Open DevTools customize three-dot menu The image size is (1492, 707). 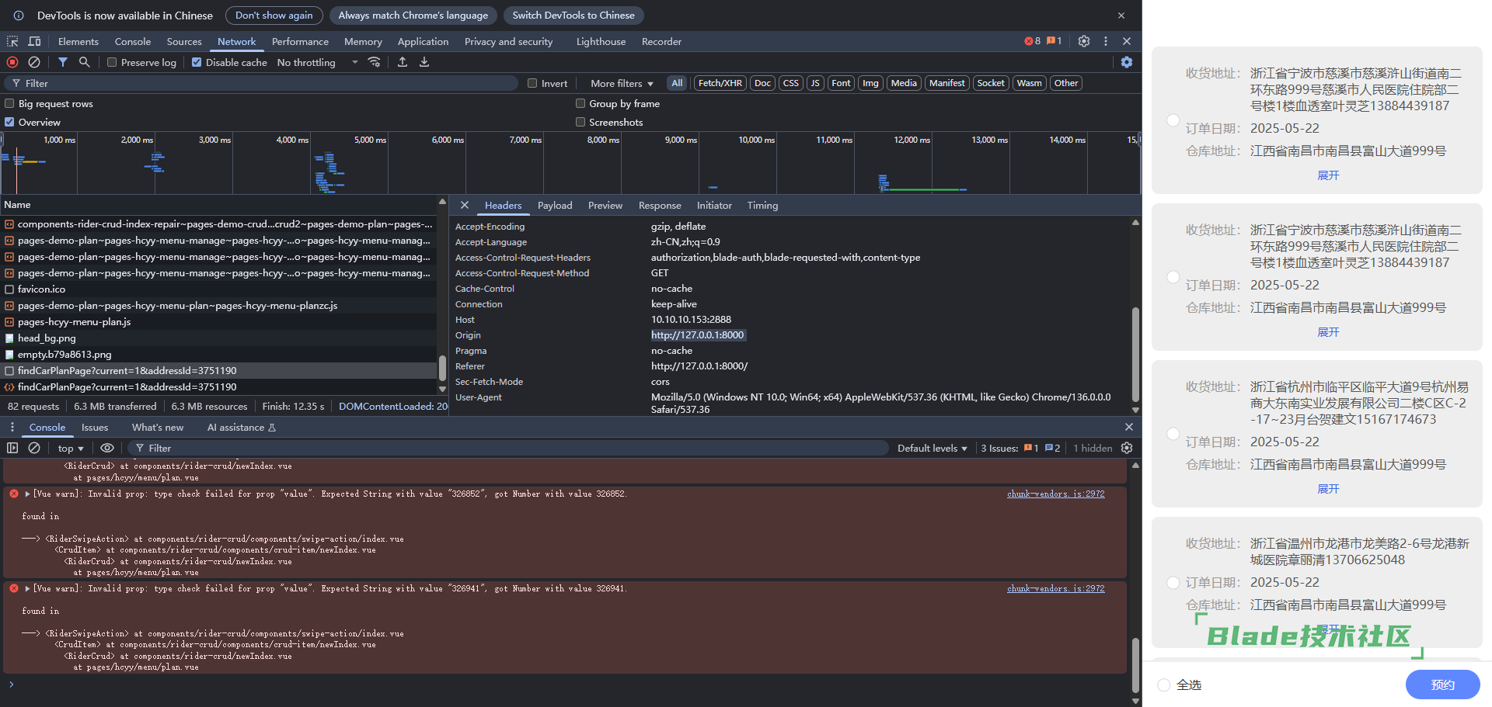(x=1106, y=41)
